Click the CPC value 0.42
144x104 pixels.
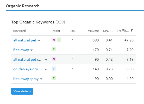pos(109,59)
